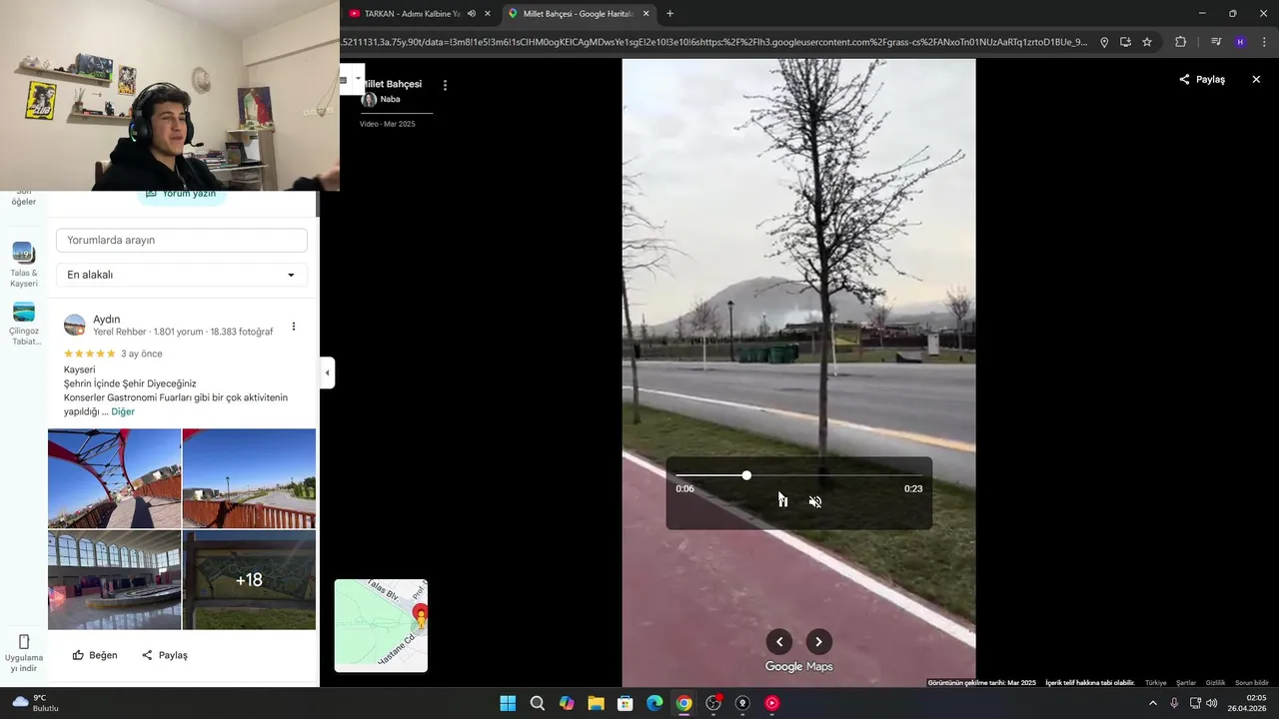The image size is (1279, 719).
Task: Bookmark this page with the star icon
Action: coord(1147,42)
